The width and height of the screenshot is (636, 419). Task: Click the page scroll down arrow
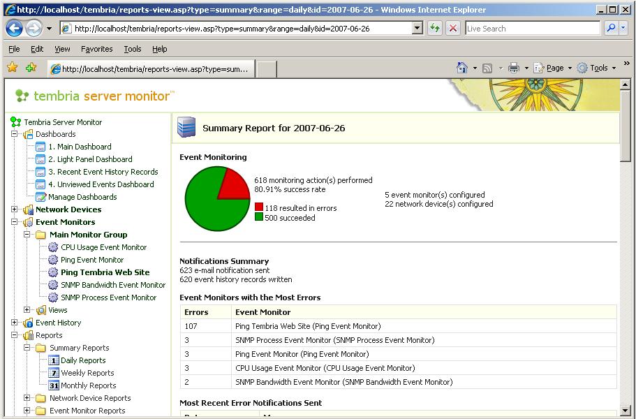[x=625, y=410]
